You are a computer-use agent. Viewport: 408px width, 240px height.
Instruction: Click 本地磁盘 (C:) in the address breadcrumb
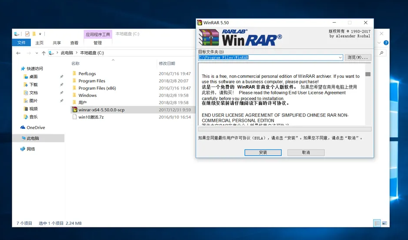point(92,53)
